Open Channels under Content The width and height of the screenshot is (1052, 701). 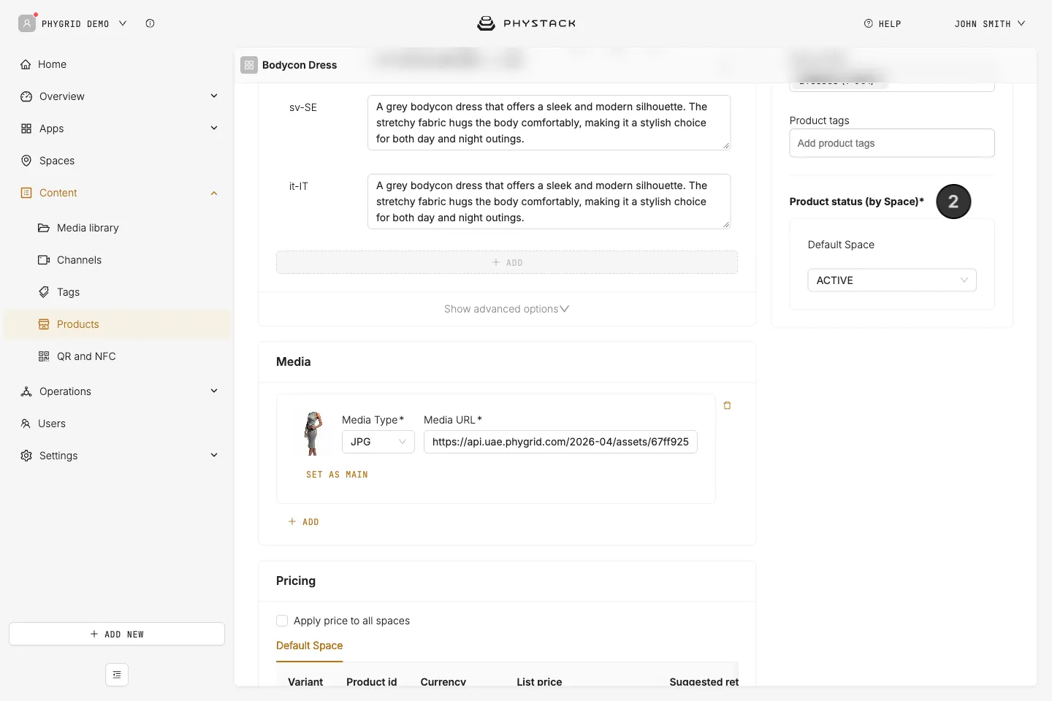(79, 260)
